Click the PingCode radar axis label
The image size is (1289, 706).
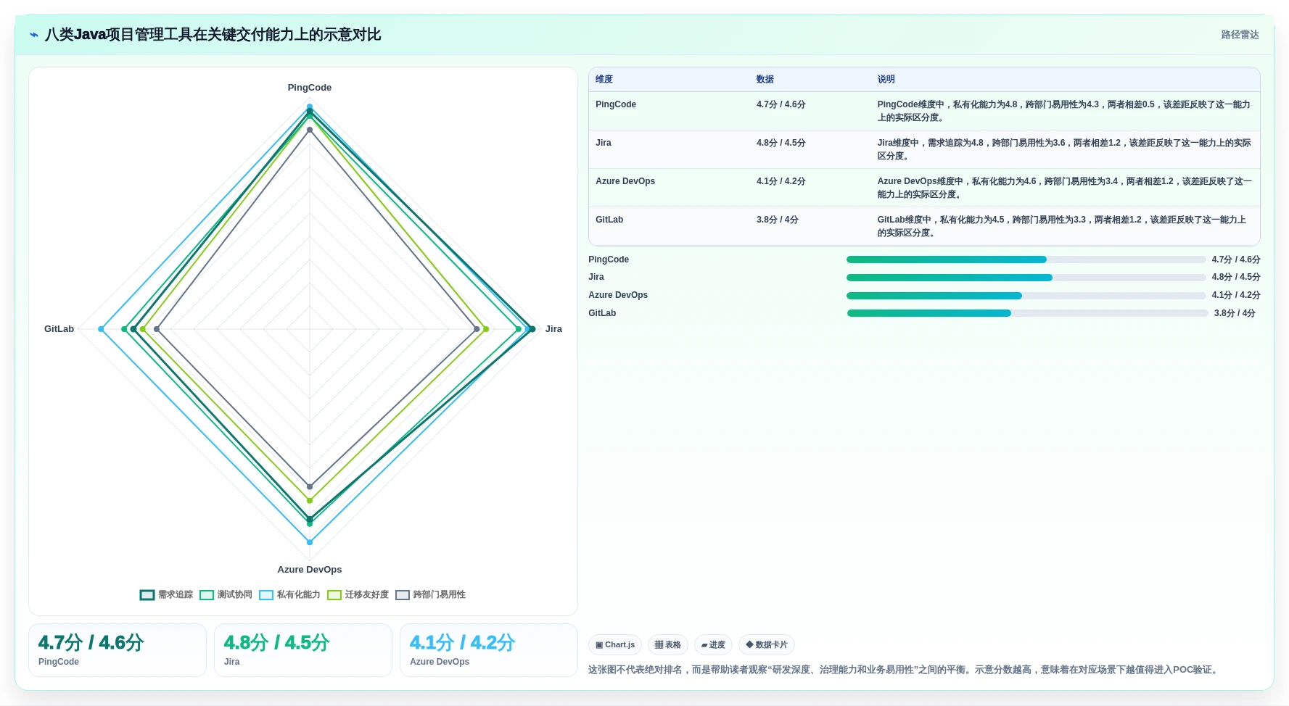click(x=310, y=88)
